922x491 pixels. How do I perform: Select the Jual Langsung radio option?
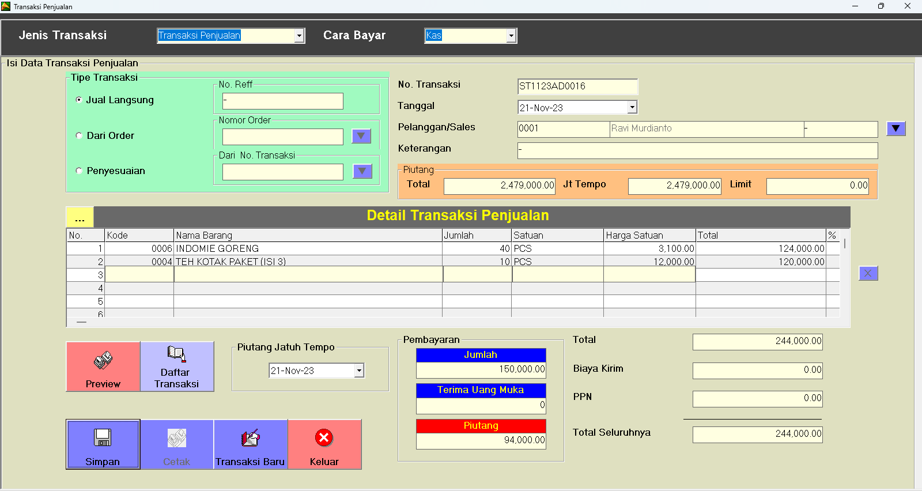[79, 100]
